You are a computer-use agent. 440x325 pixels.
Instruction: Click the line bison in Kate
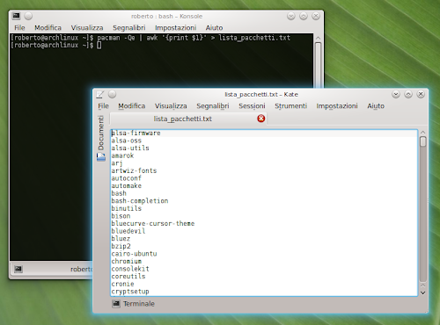[x=121, y=216]
